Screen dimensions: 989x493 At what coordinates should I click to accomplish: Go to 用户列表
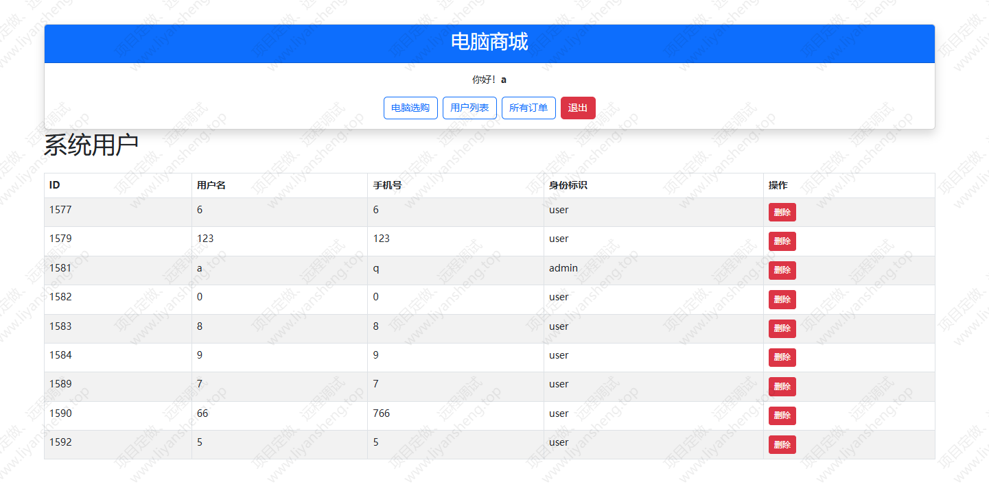[x=469, y=108]
